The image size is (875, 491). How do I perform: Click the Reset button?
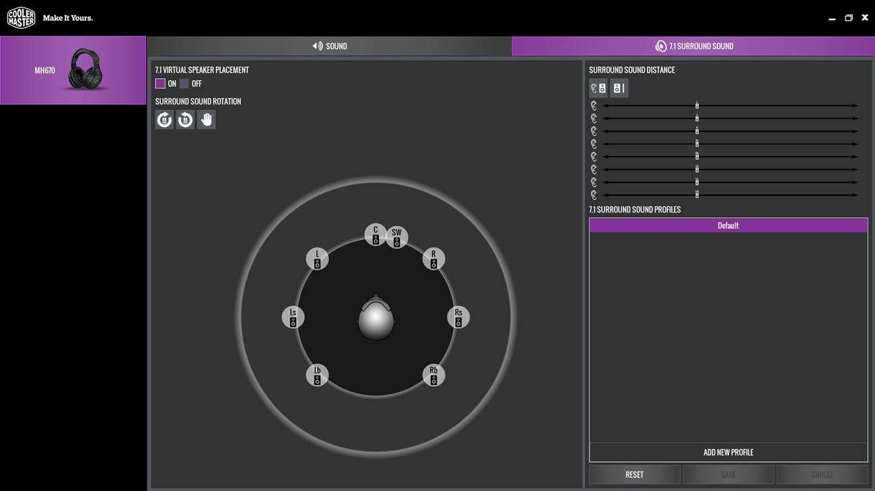coord(634,475)
